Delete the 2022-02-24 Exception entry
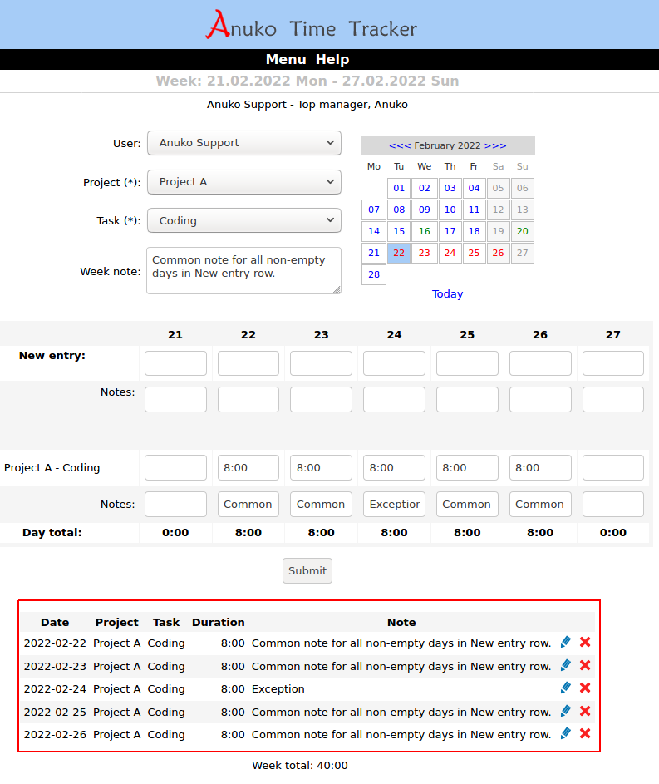The image size is (659, 784). pyautogui.click(x=585, y=688)
